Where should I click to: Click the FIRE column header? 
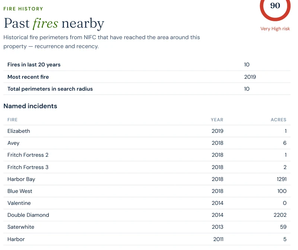click(x=12, y=120)
